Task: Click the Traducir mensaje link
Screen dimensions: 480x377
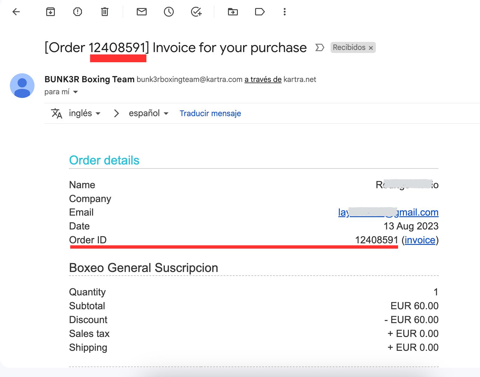Action: click(x=210, y=113)
